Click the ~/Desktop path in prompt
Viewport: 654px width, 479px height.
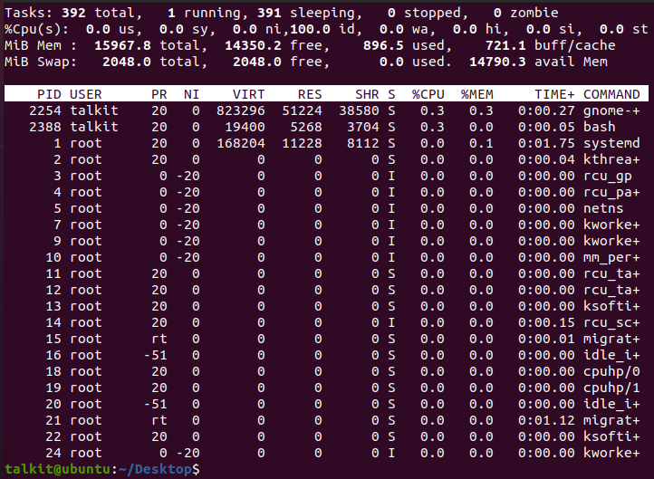pyautogui.click(x=155, y=469)
